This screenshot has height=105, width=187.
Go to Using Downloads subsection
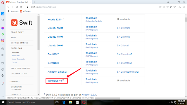(x=18, y=59)
